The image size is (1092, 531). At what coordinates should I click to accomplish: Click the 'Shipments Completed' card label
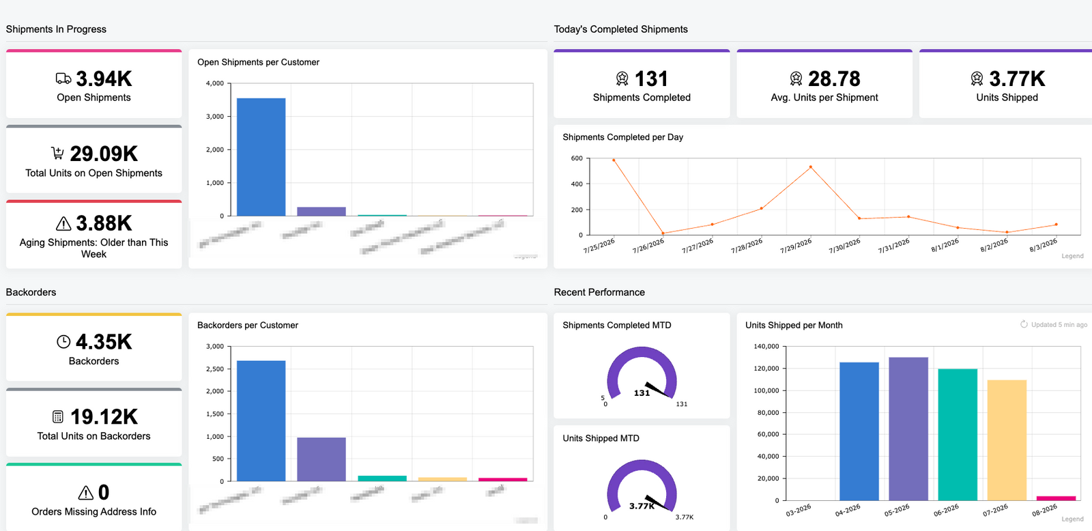642,98
